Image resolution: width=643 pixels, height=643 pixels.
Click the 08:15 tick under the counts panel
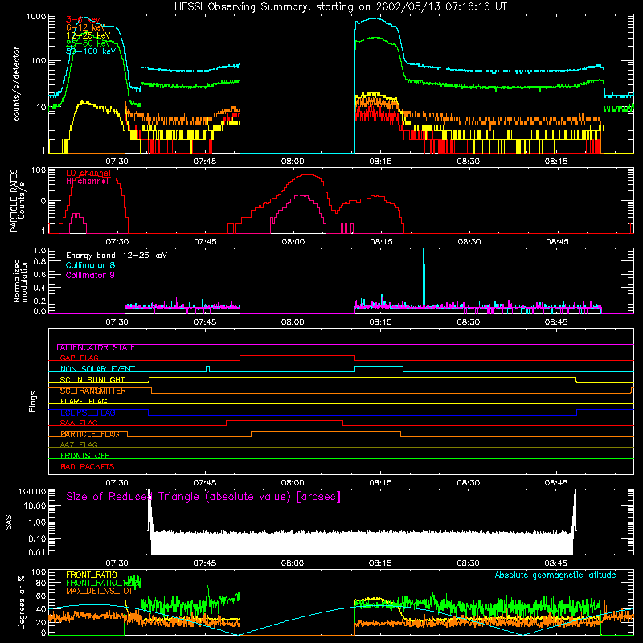tap(380, 162)
